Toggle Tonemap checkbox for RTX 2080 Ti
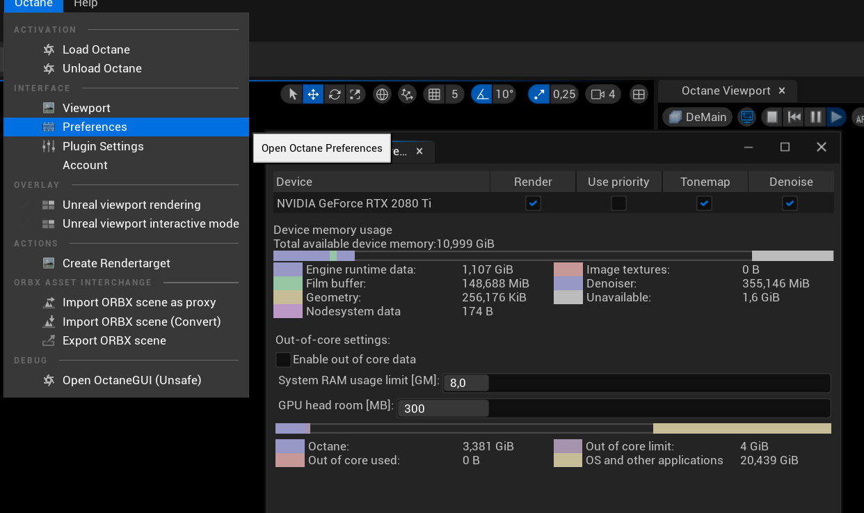 point(704,203)
